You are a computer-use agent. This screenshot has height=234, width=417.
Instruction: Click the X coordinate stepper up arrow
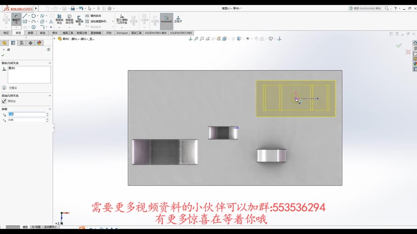point(47,112)
